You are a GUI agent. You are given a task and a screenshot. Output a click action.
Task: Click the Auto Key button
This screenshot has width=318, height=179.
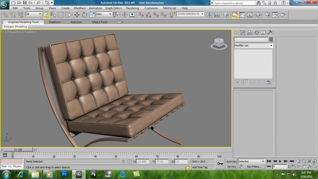tap(232, 162)
